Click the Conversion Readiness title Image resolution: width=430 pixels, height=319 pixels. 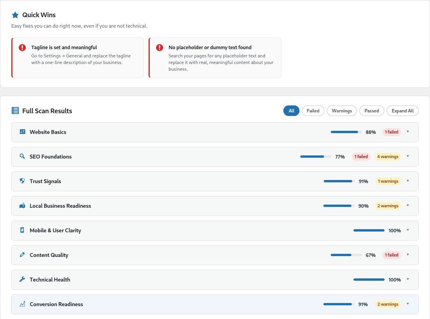tap(57, 304)
